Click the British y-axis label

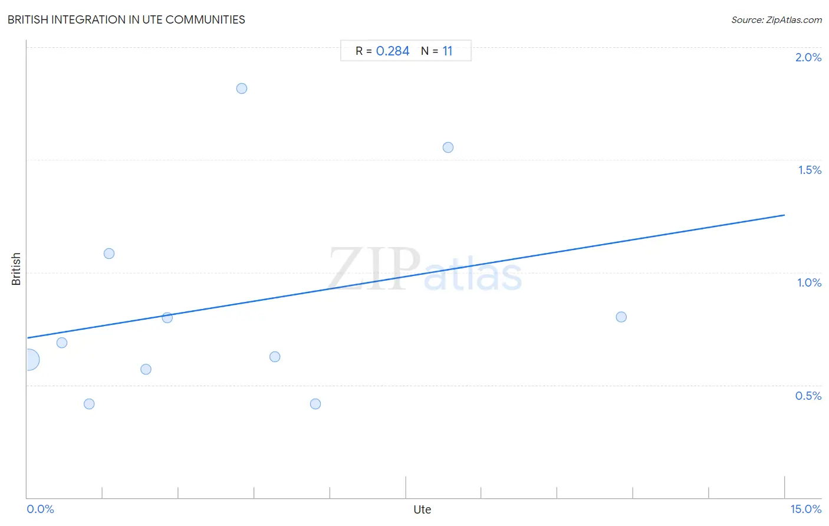click(x=16, y=269)
